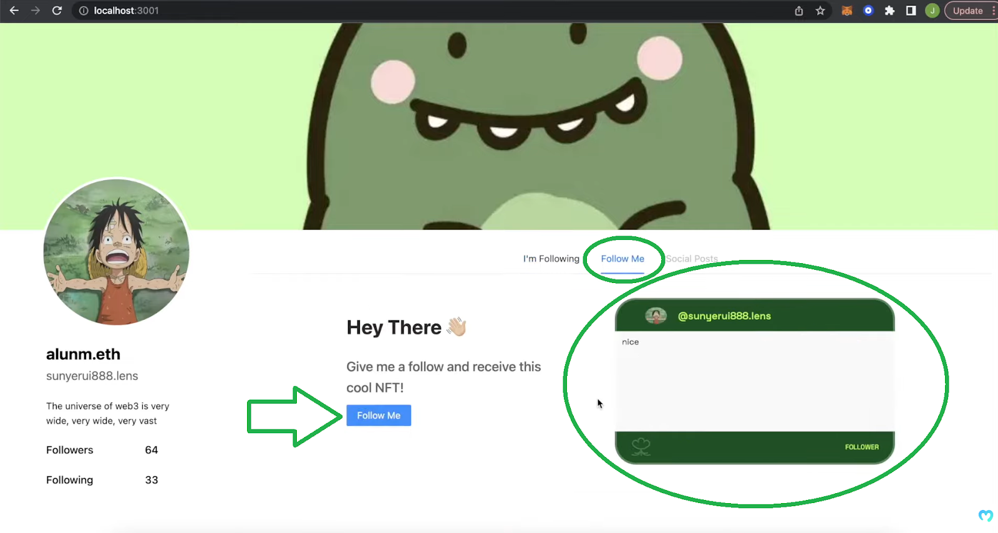Open the Following label in the sidebar
Viewport: 998px width, 533px height.
coord(69,480)
